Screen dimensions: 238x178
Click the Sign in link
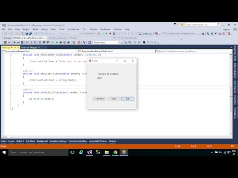coord(226,30)
